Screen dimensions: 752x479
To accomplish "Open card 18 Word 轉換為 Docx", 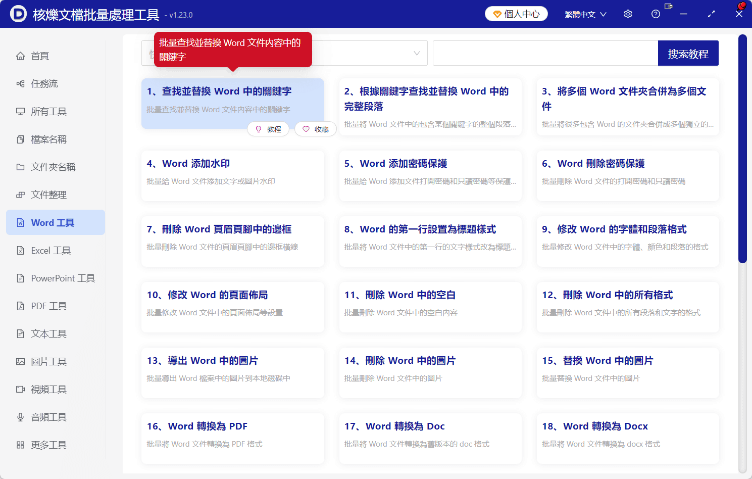I will pos(628,439).
